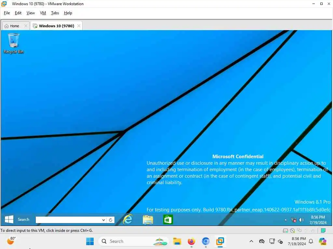This screenshot has width=333, height=249.
Task: Click the host muted volume icon
Action: (280, 241)
